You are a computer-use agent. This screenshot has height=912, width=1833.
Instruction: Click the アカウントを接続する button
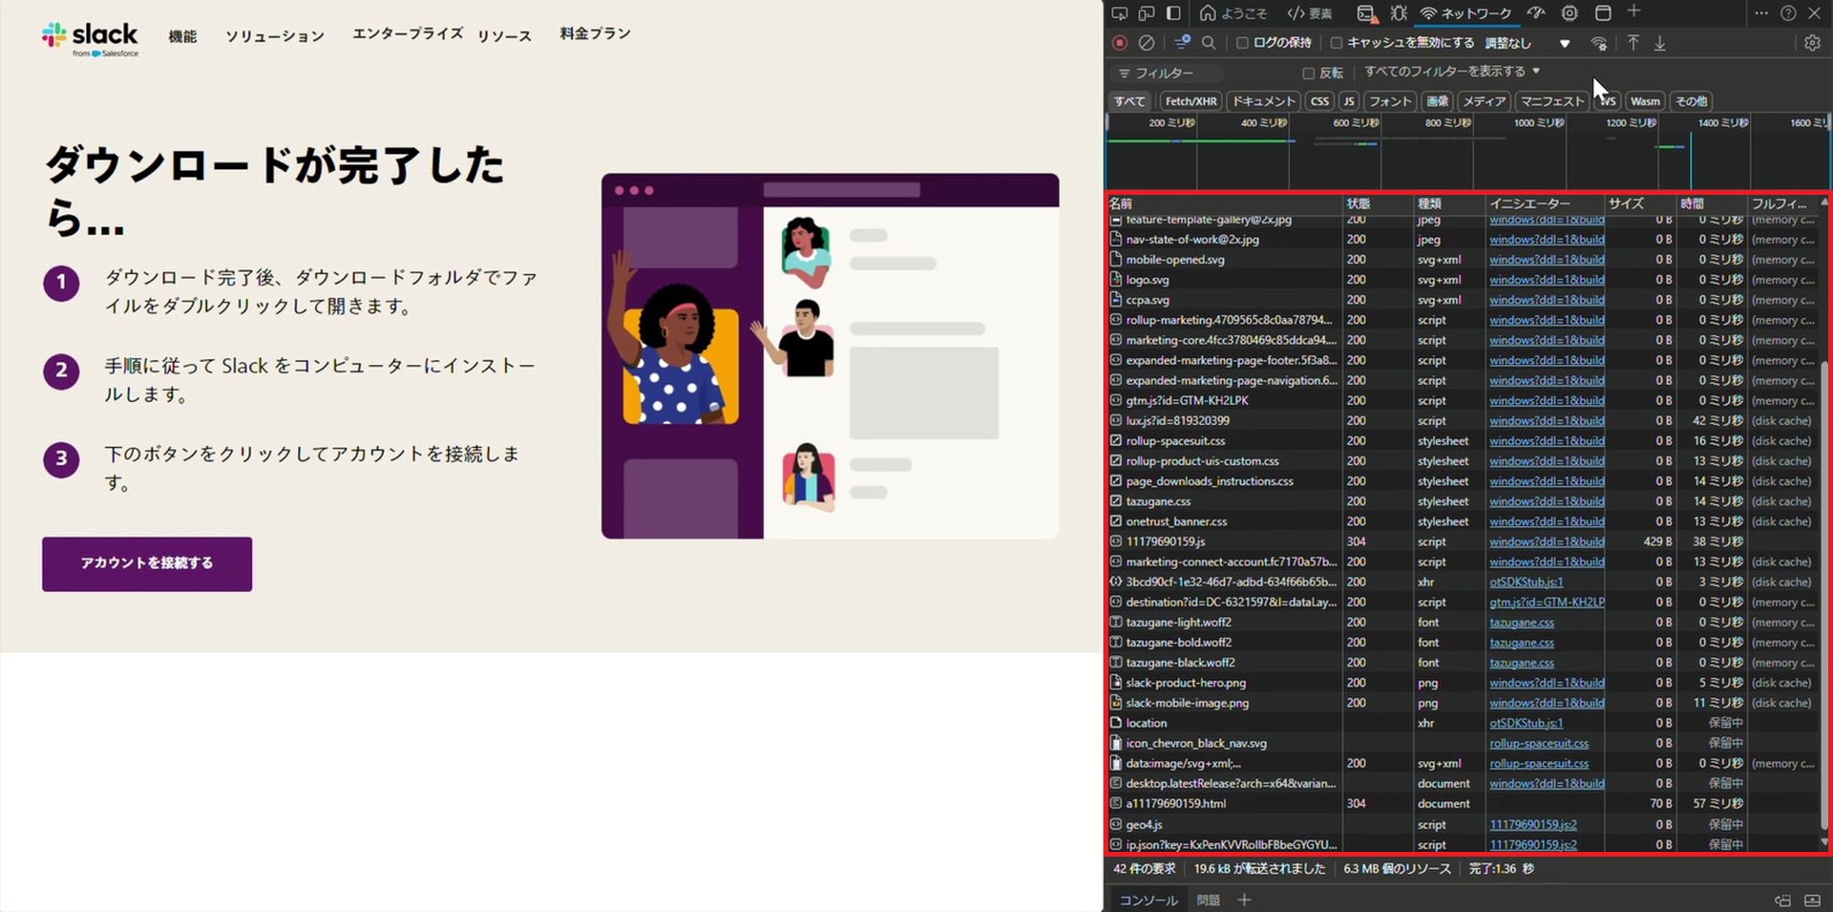147,563
